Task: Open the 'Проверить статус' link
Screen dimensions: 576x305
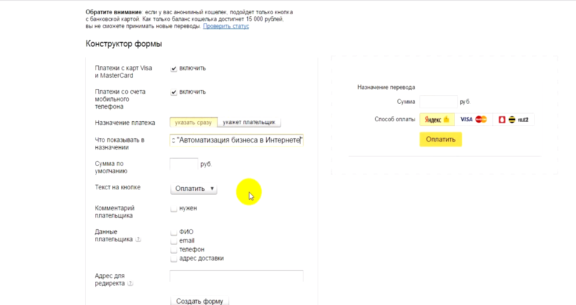Action: coord(226,26)
